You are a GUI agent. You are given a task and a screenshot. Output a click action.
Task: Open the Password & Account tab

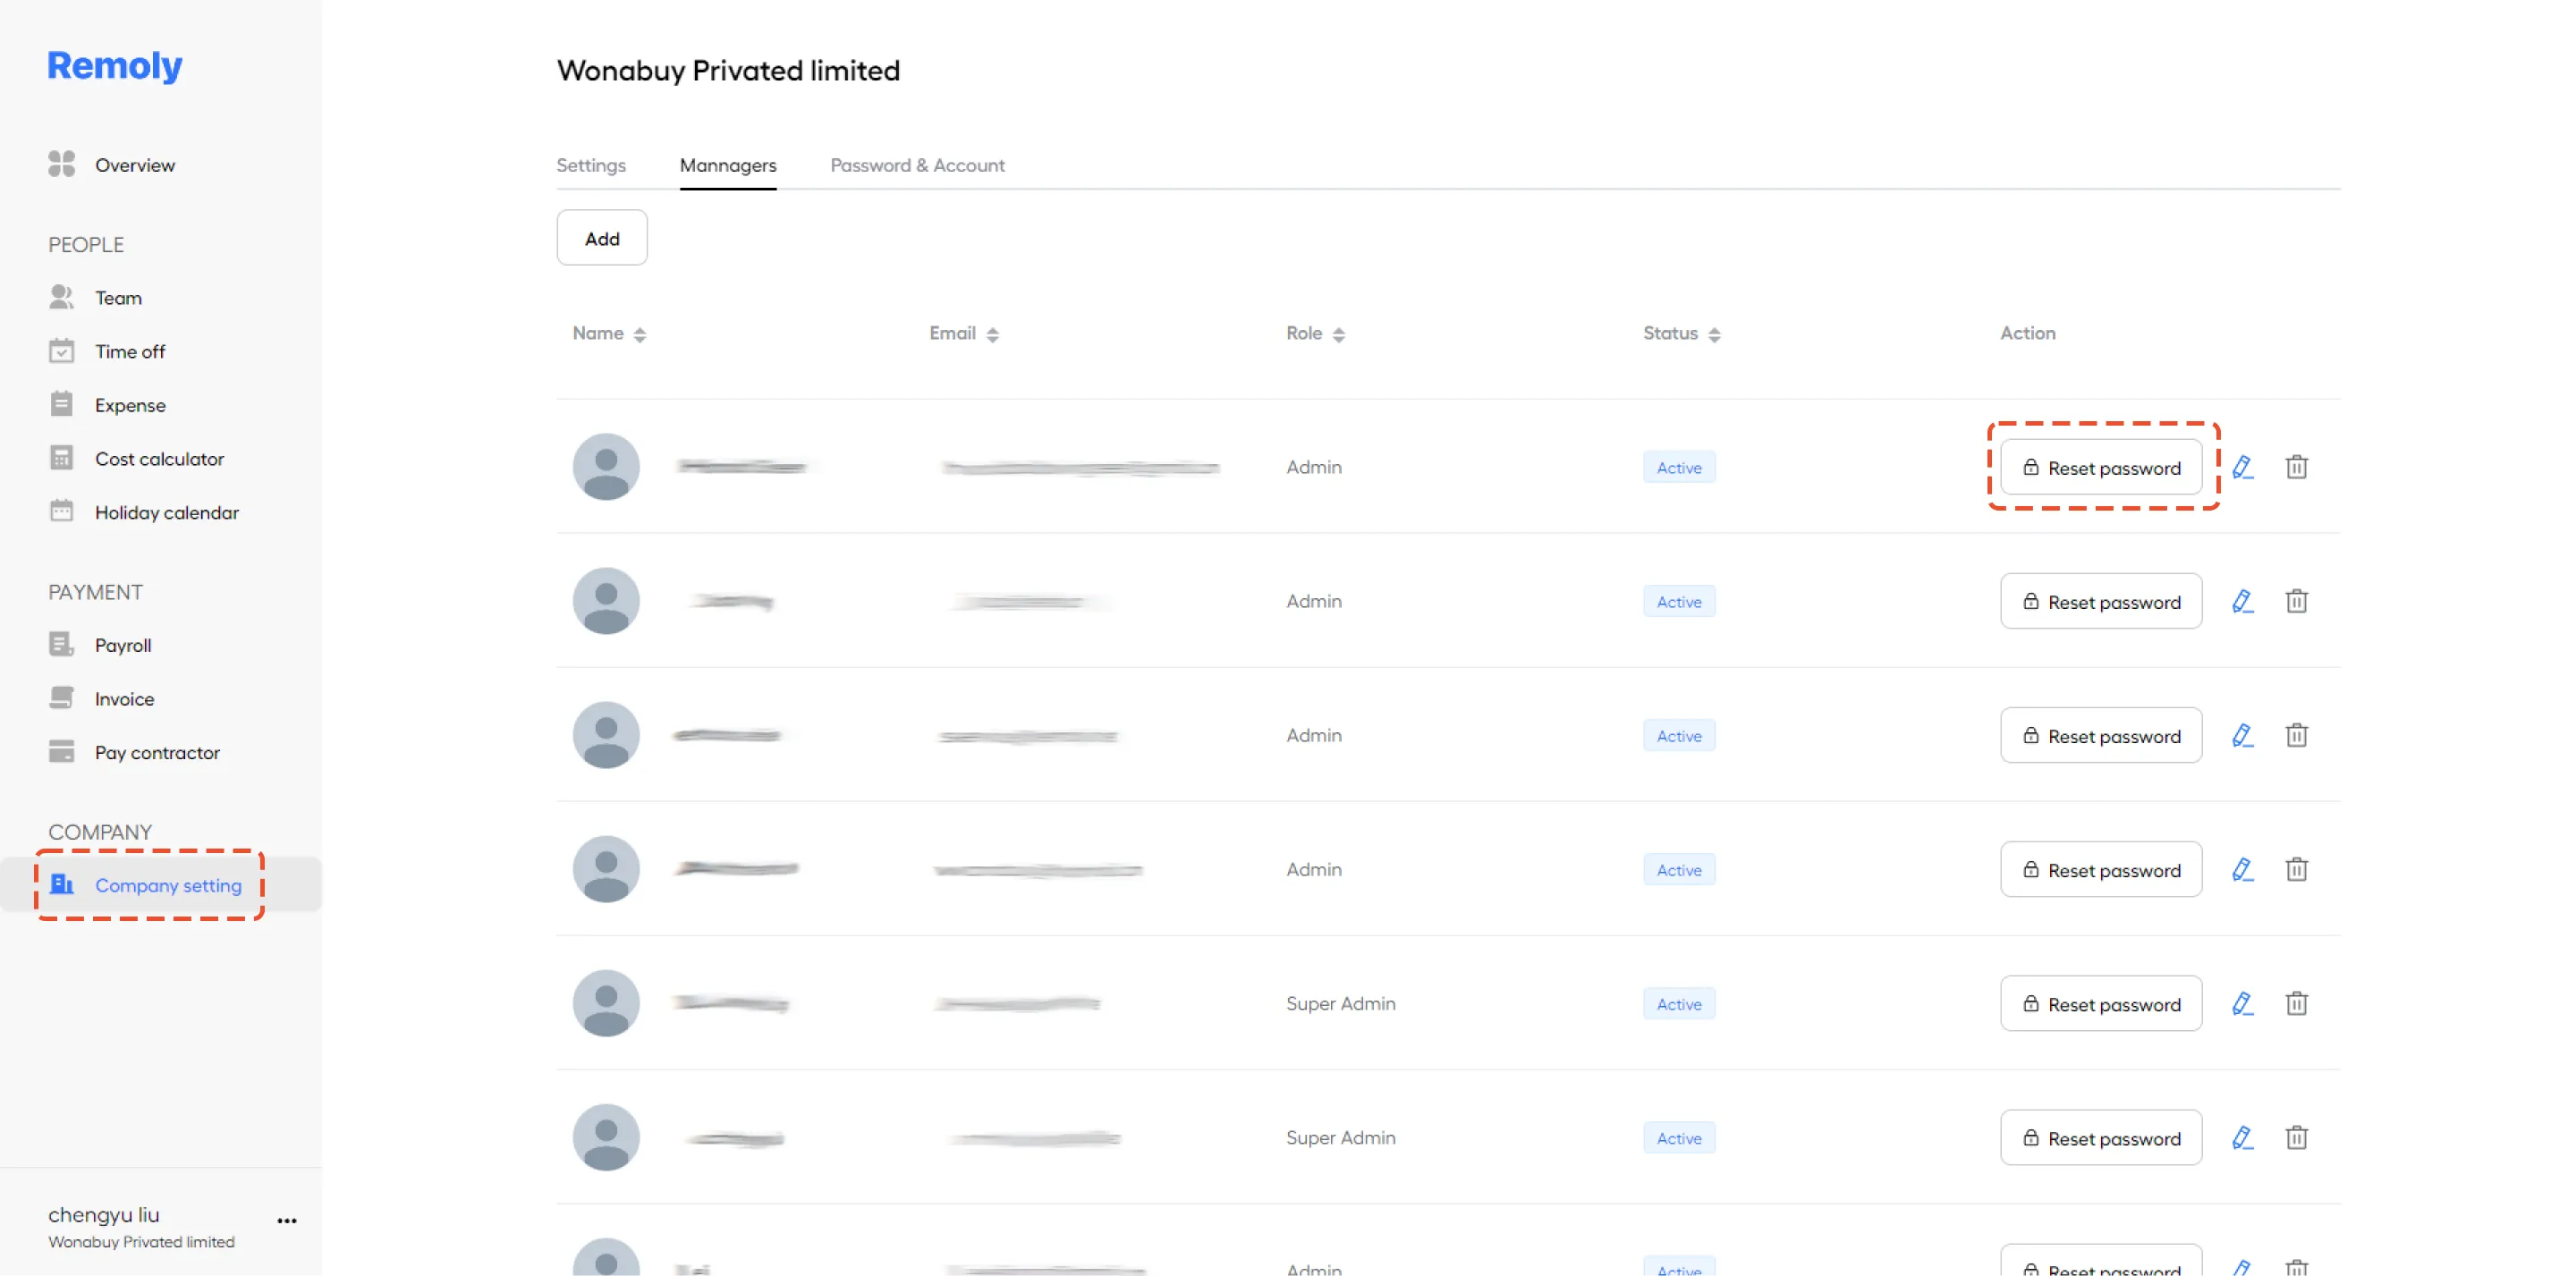coord(917,165)
